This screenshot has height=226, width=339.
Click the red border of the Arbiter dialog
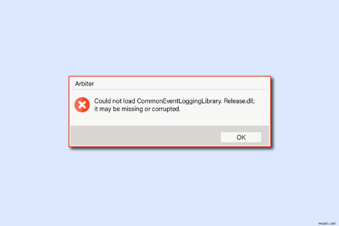point(170,76)
